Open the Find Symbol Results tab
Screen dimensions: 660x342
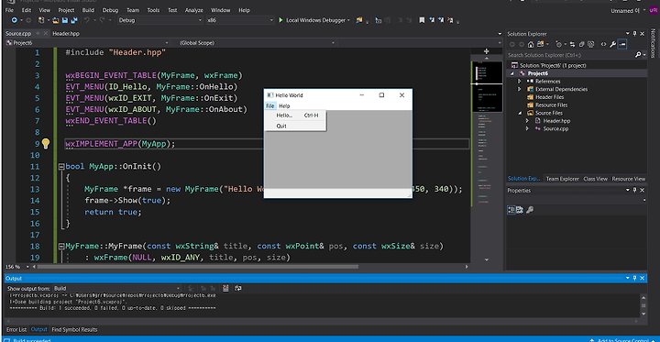(x=74, y=329)
